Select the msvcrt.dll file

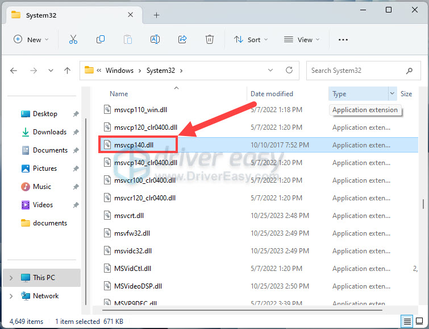point(125,216)
